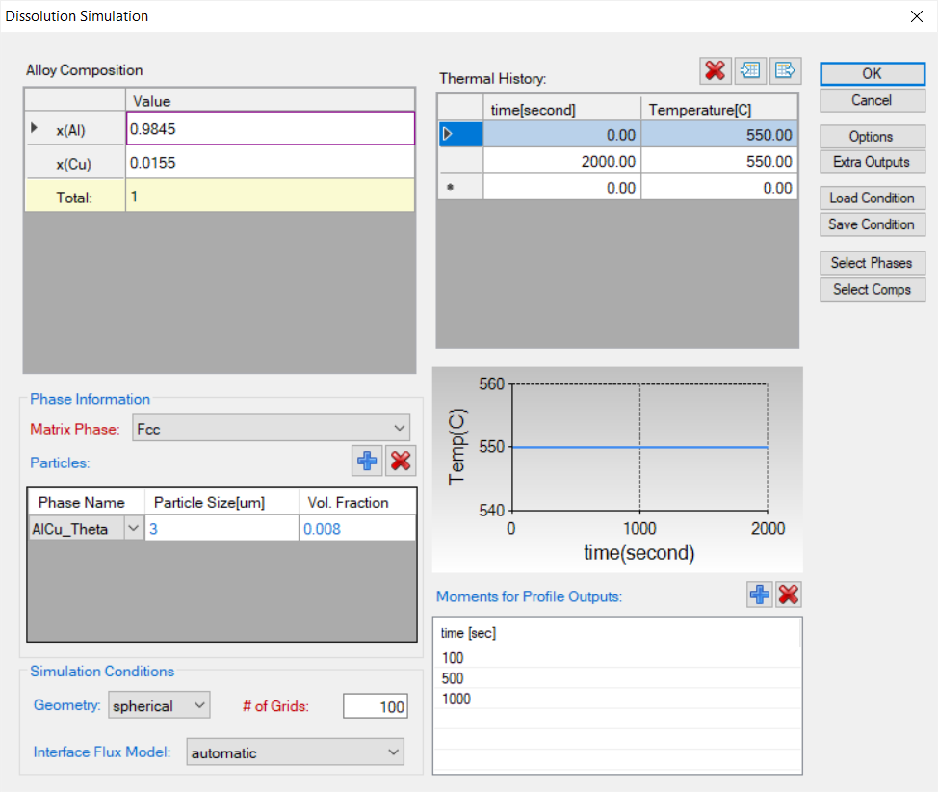Click the Load Condition button
Viewport: 938px width, 792px height.
[872, 198]
